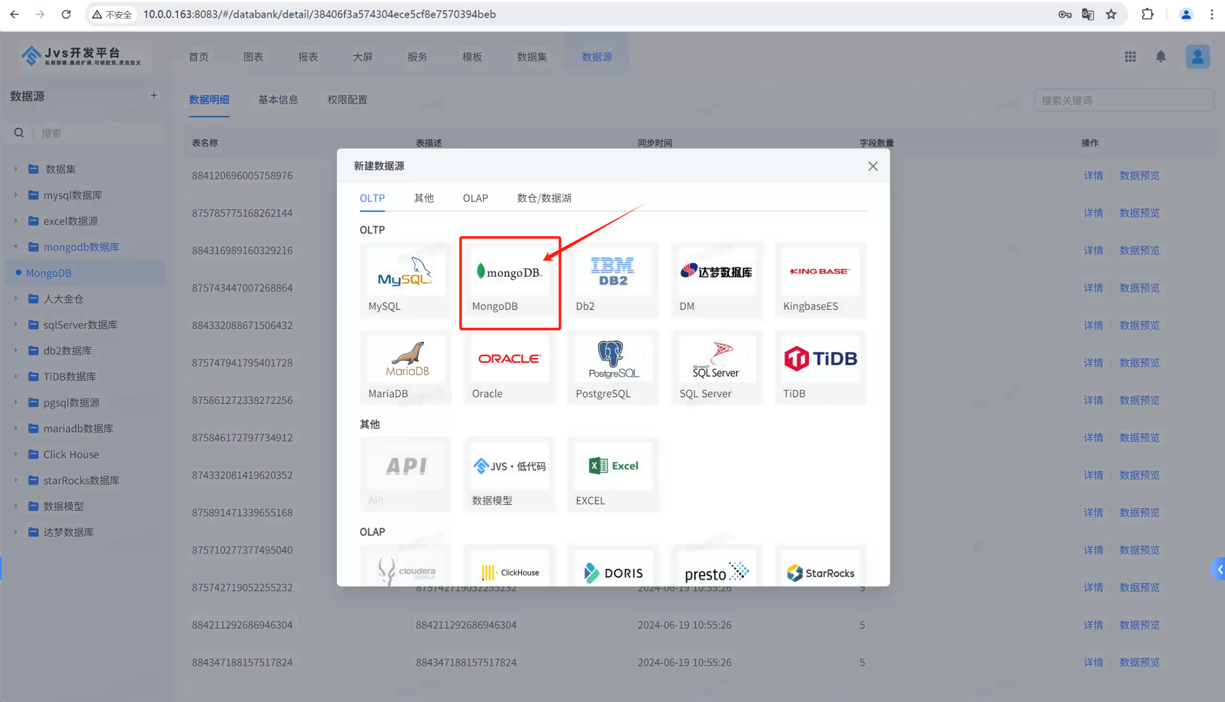
Task: Expand the mysql数据库 folder
Action: tap(16, 195)
